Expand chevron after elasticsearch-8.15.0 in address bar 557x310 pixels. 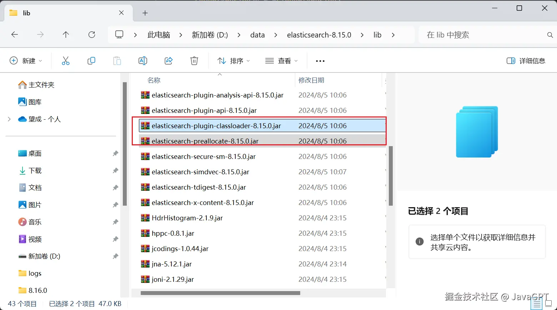pos(362,35)
